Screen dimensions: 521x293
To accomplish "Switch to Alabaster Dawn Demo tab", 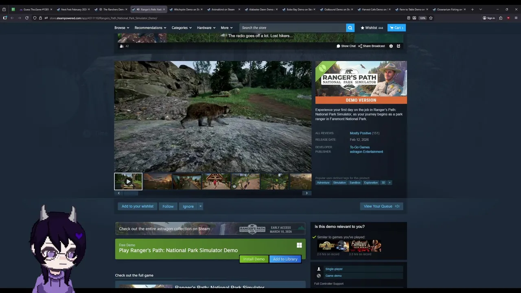I will pos(260,9).
